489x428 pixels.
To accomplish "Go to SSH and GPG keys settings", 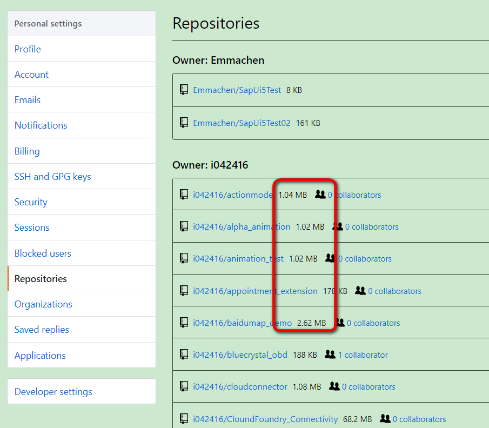I will coord(52,177).
